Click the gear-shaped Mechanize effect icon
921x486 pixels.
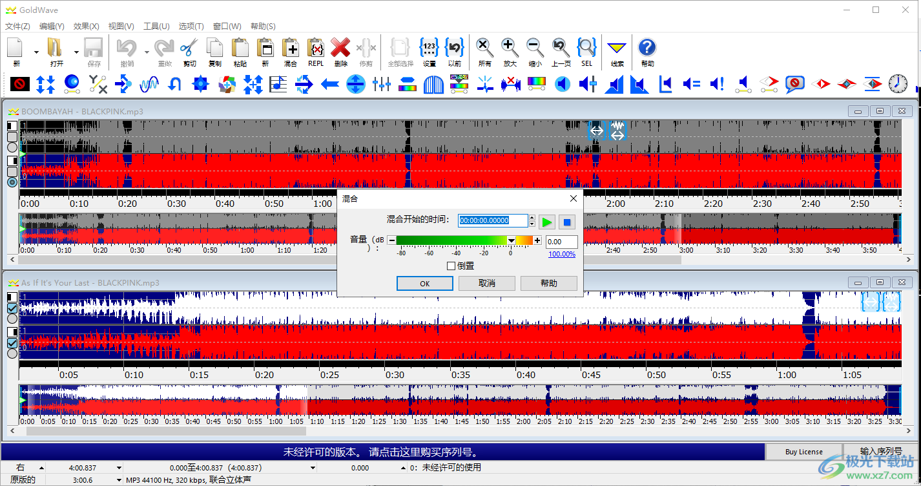[x=201, y=83]
